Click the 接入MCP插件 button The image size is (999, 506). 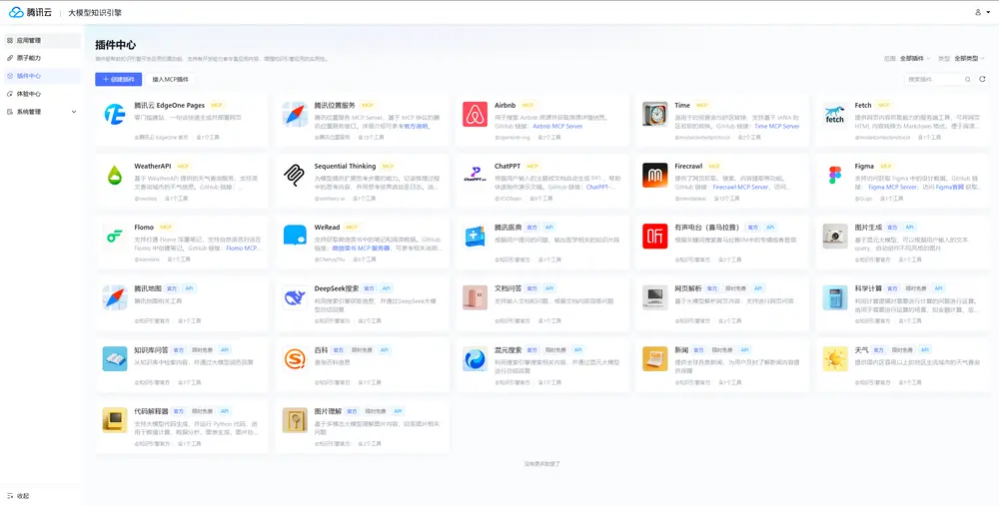170,79
